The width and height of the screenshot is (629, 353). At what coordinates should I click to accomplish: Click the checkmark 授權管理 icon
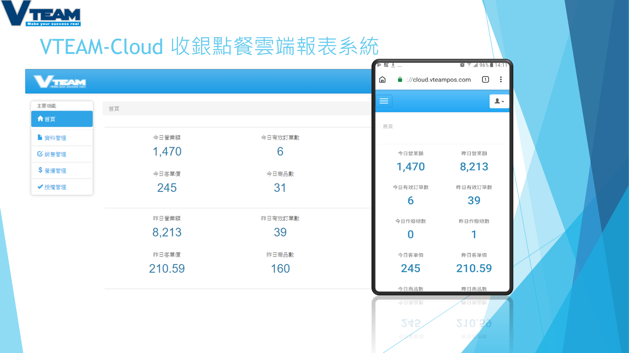coord(40,187)
